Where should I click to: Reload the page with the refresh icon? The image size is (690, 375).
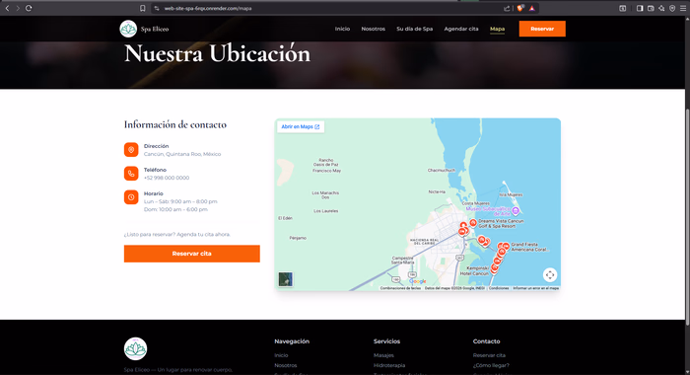click(29, 8)
